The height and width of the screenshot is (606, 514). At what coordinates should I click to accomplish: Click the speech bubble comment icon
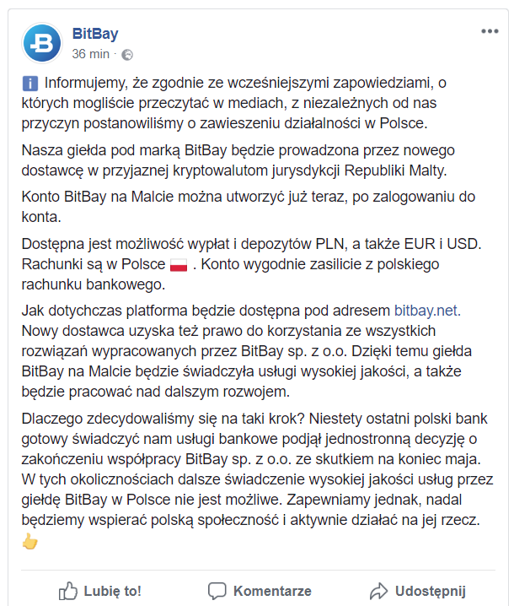coord(217,592)
